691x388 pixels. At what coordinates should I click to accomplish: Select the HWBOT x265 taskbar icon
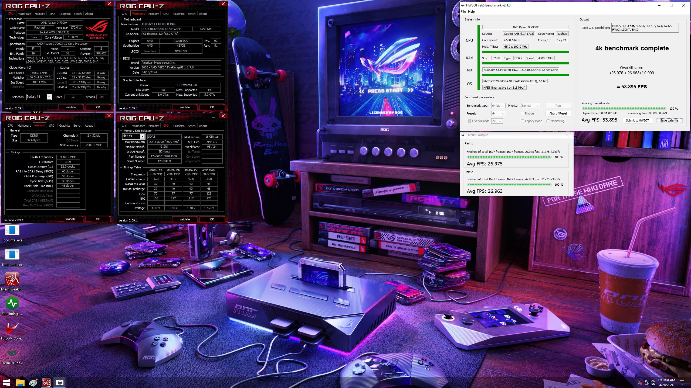coord(60,383)
